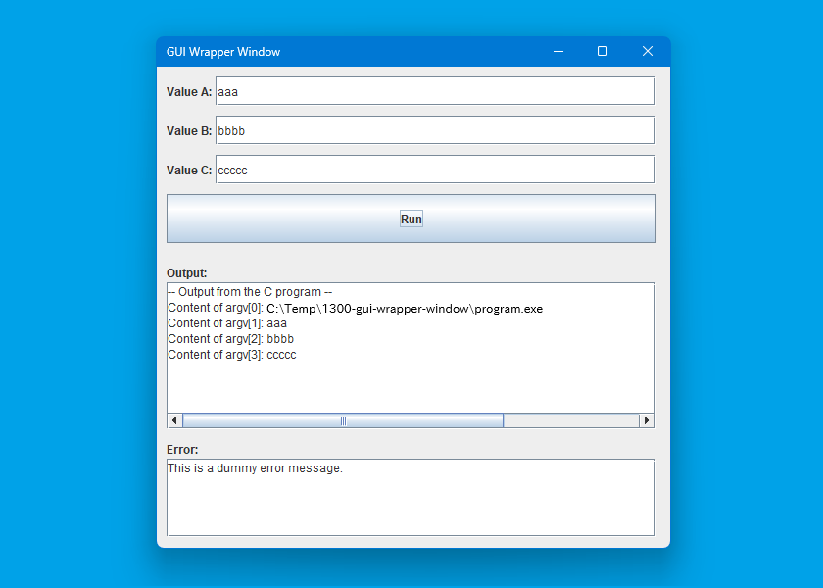Click the argv[3] ccccc output line
The height and width of the screenshot is (588, 823).
click(232, 355)
